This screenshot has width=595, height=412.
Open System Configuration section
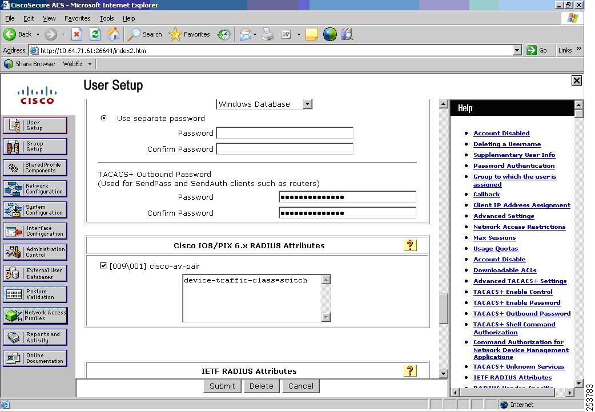coord(35,210)
